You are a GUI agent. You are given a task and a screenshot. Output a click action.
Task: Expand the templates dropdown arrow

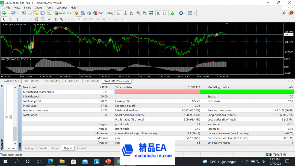click(x=195, y=13)
